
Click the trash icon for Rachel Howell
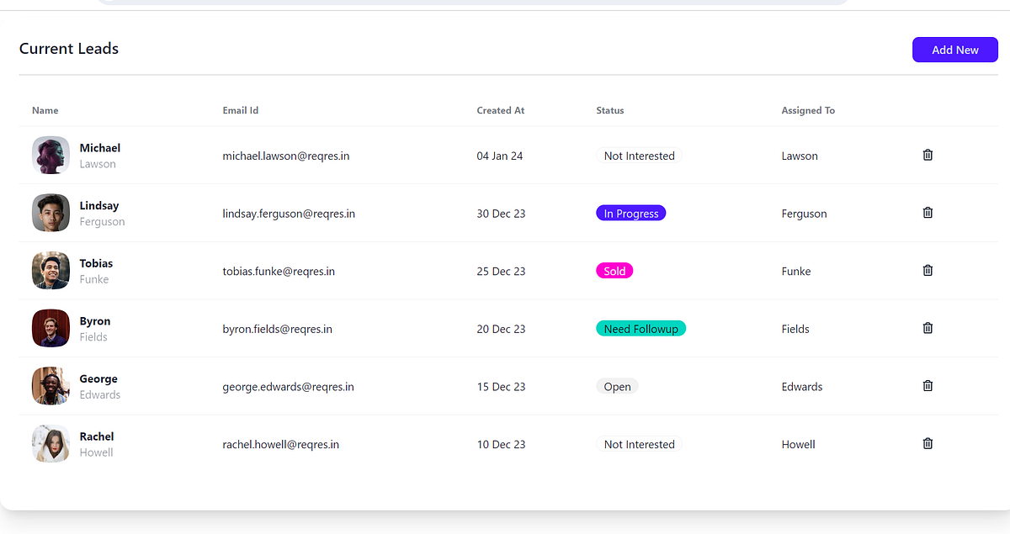click(928, 443)
